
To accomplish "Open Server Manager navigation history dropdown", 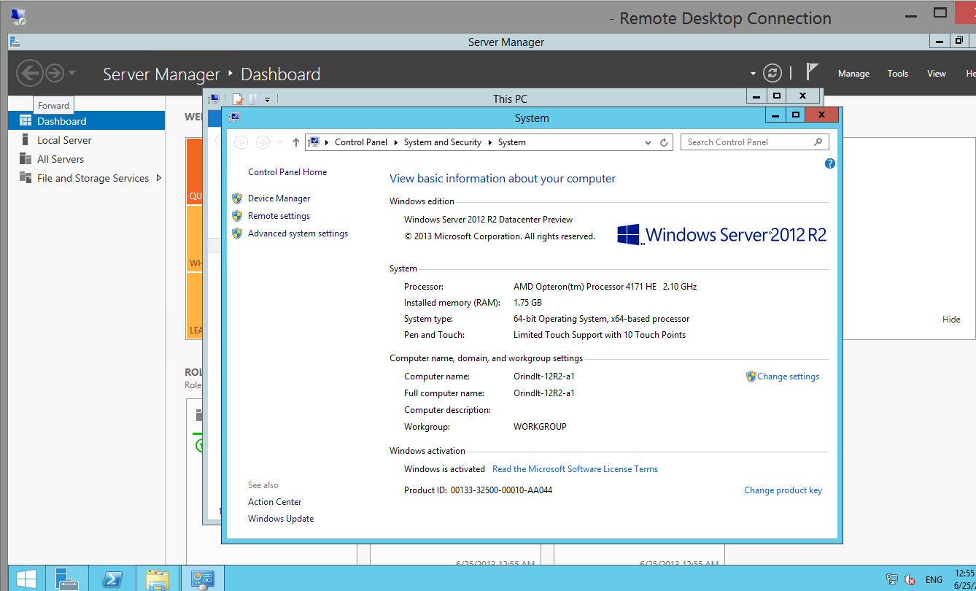I will click(71, 73).
